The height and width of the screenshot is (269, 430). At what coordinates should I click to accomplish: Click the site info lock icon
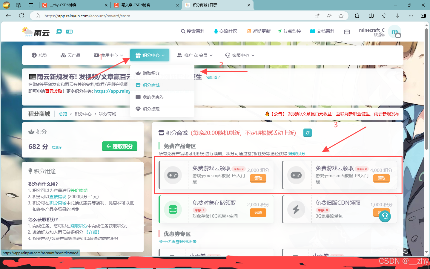38,16
